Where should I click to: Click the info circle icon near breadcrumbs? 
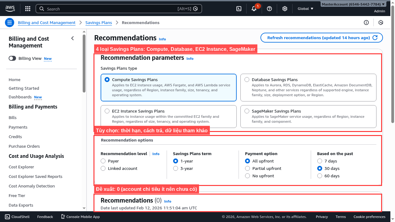pyautogui.click(x=366, y=23)
